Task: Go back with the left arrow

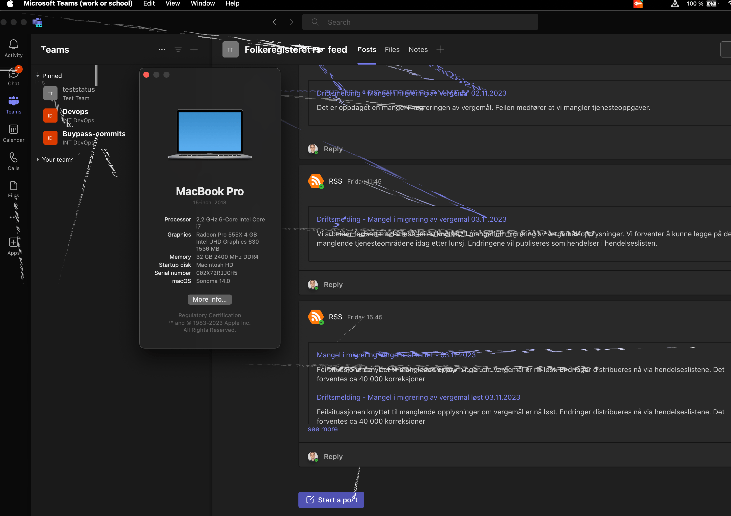Action: point(275,22)
